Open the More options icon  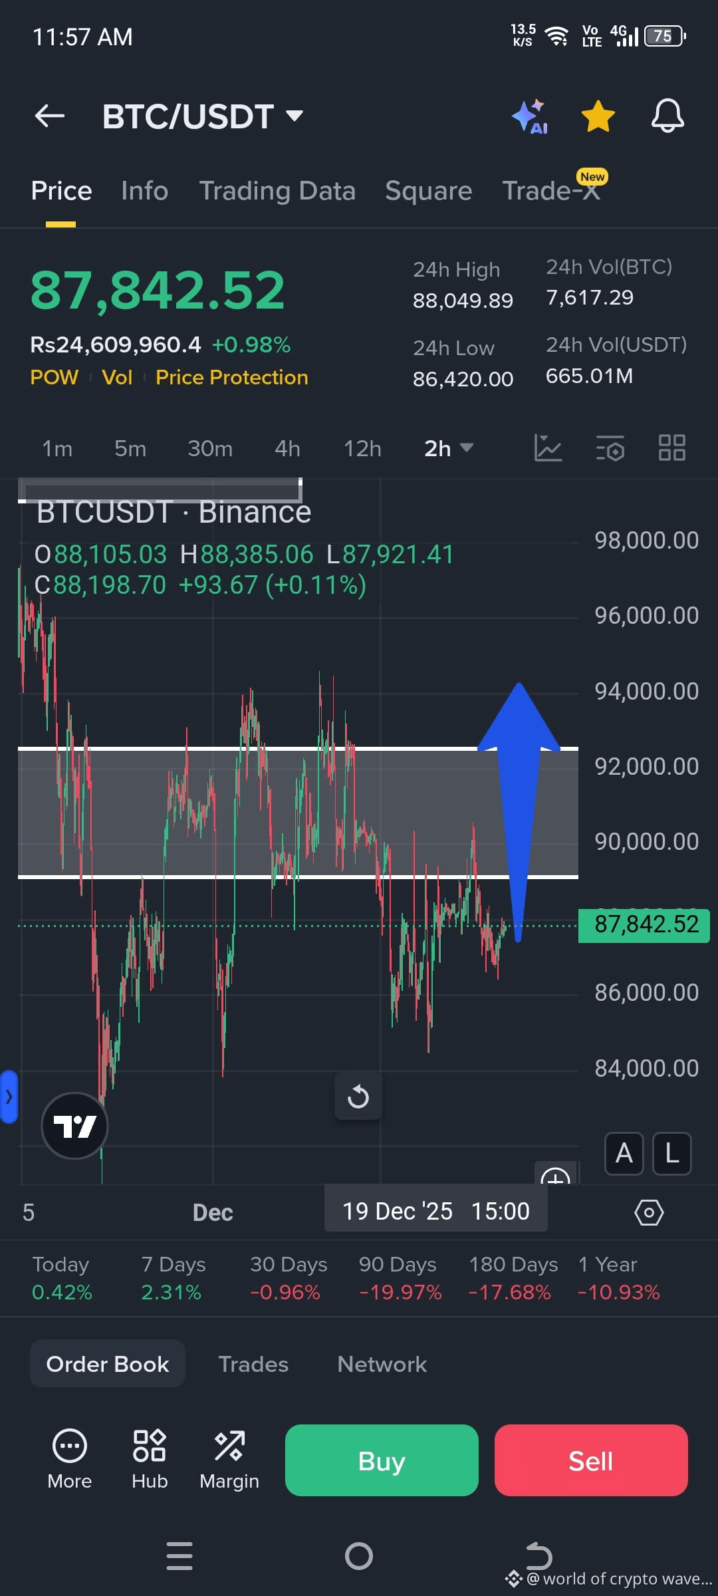70,1460
